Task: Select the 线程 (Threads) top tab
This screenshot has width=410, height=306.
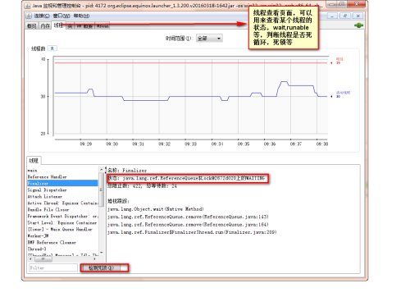Action: click(x=58, y=25)
